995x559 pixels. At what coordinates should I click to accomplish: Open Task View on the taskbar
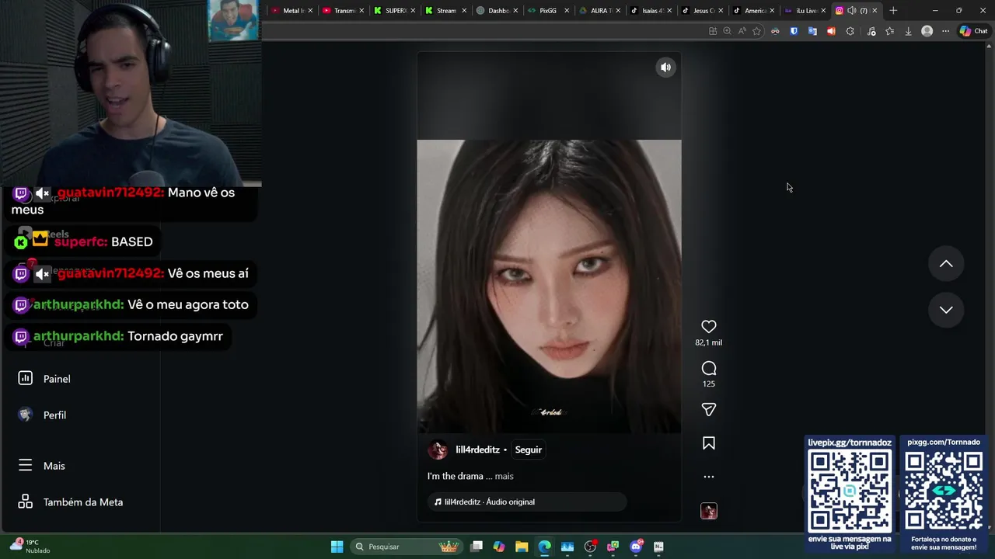(477, 547)
